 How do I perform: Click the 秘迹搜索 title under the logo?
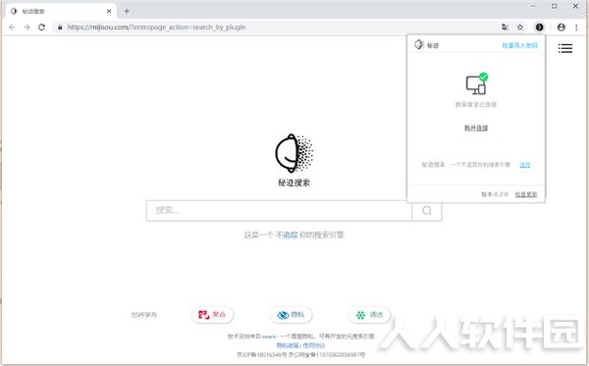pos(294,183)
